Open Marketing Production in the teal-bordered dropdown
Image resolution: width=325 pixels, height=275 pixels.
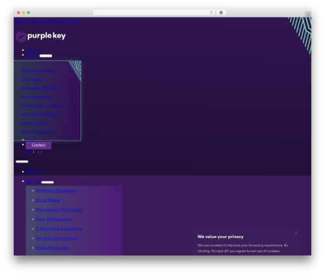click(x=38, y=70)
